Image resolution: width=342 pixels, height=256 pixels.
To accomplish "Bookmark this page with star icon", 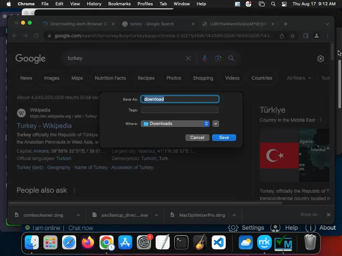I will pos(293,36).
